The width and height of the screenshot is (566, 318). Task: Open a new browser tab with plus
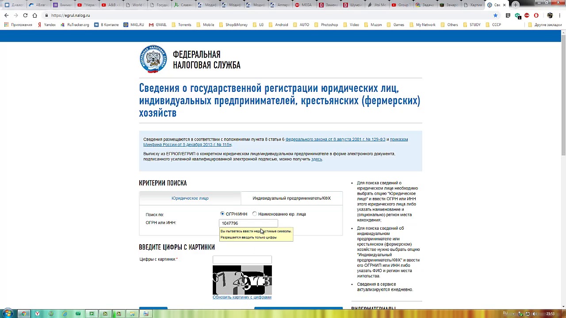pos(516,5)
